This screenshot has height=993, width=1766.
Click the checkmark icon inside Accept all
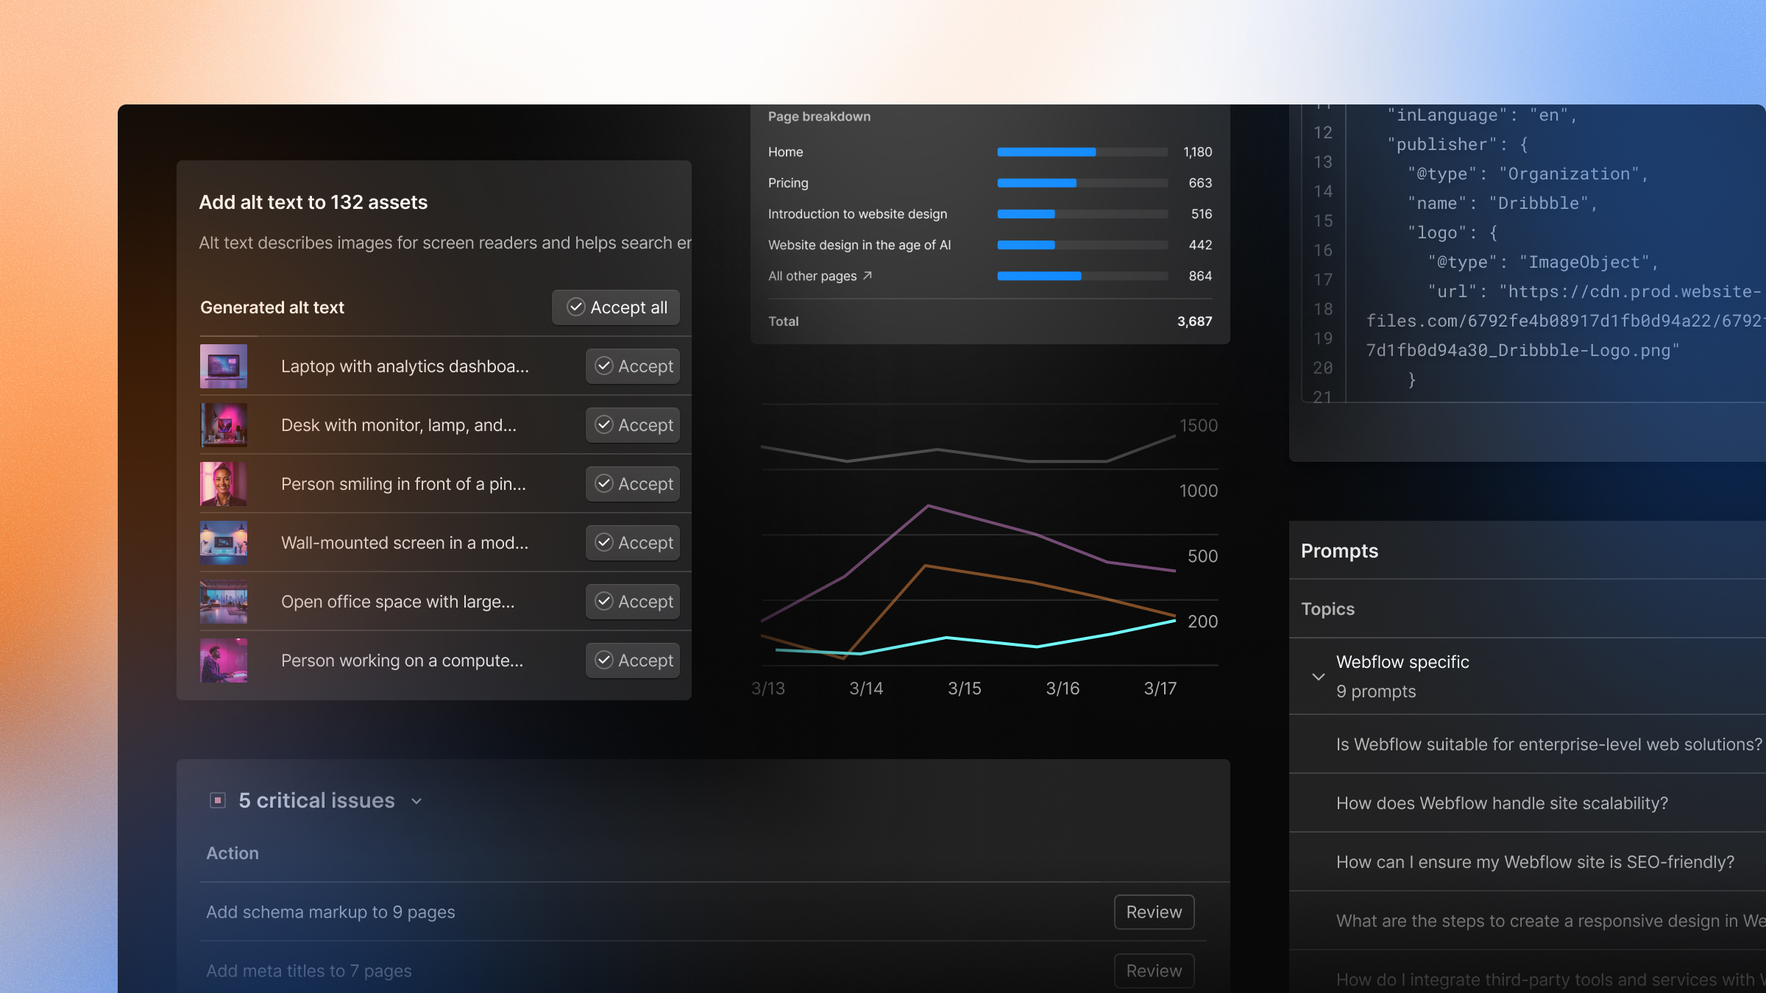[x=577, y=307]
